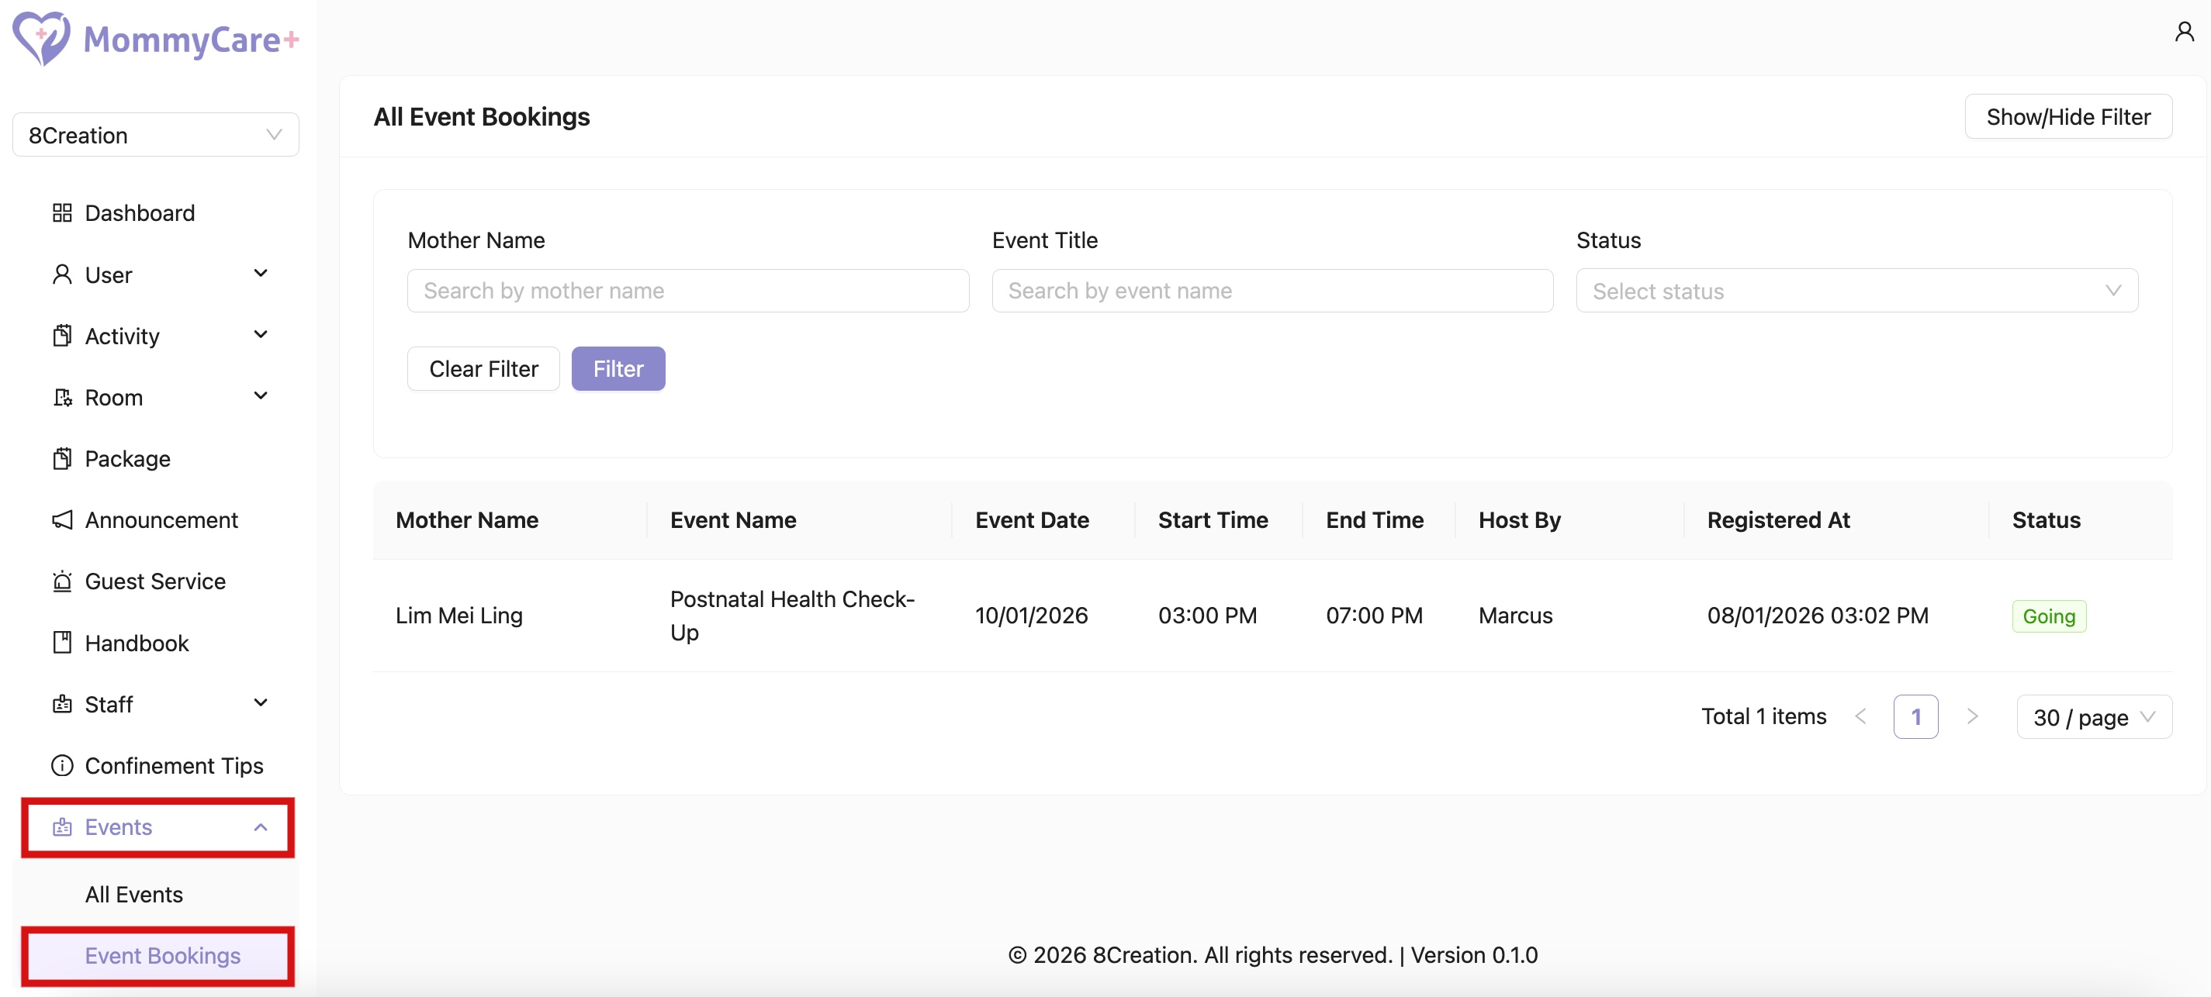Screen dimensions: 2211x997
Task: Open the Select status dropdown
Action: pos(1857,290)
